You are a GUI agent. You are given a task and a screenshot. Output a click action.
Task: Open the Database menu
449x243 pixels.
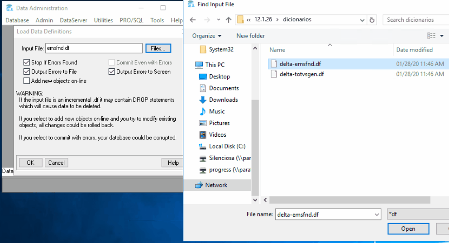(x=17, y=20)
